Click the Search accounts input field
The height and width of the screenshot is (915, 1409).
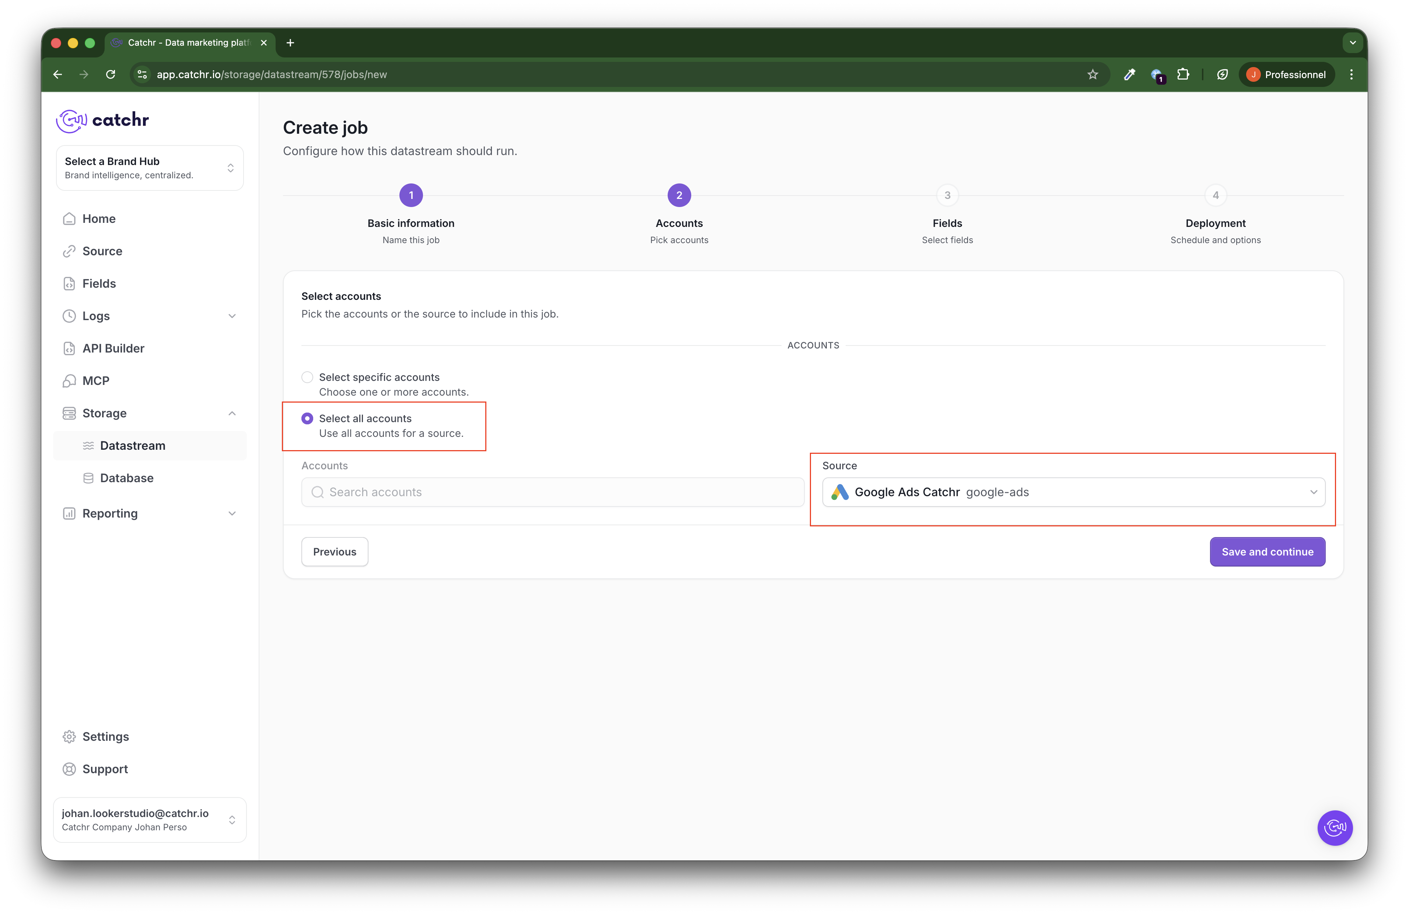(552, 492)
